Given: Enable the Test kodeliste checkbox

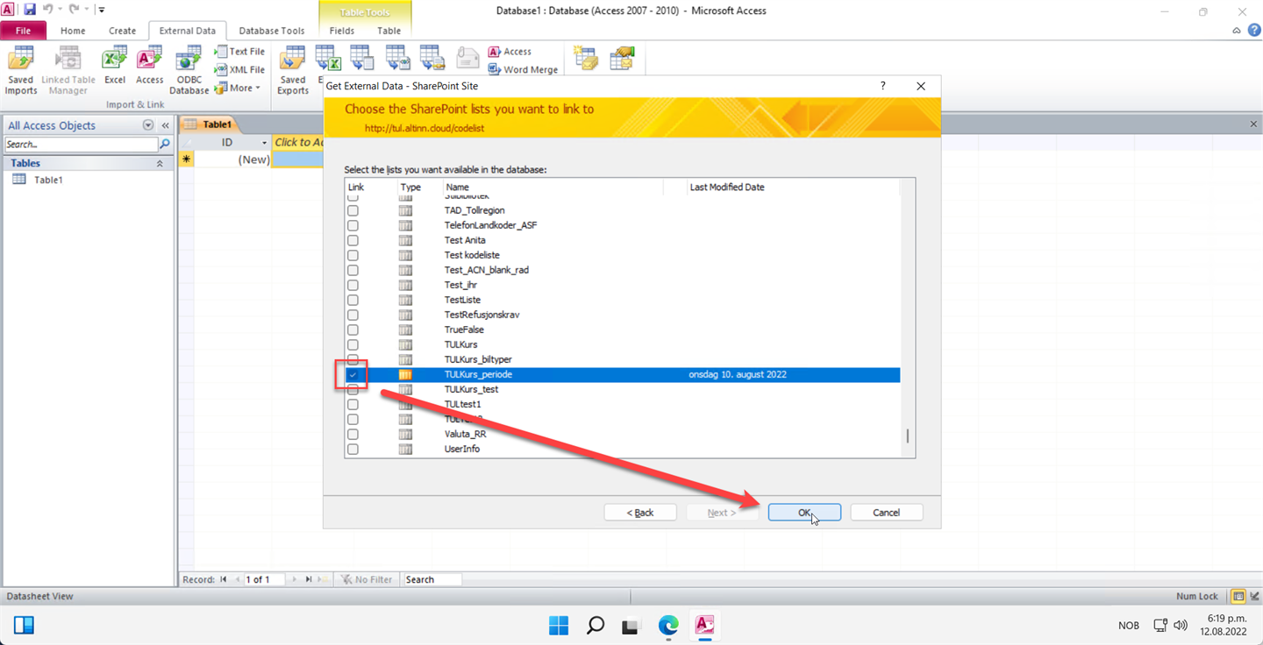Looking at the screenshot, I should [353, 255].
